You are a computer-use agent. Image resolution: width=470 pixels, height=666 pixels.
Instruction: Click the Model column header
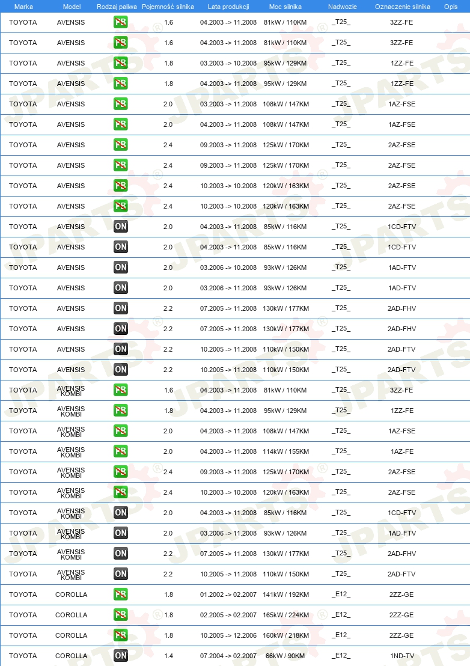(72, 7)
